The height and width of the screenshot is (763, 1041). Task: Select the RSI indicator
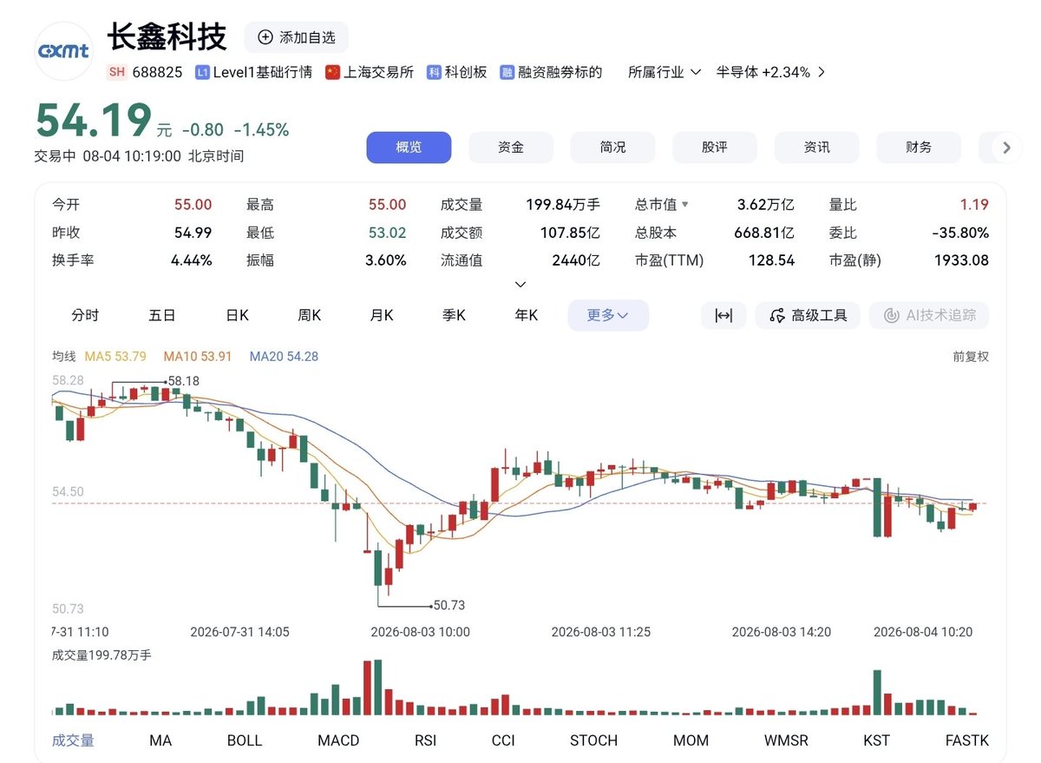pyautogui.click(x=425, y=740)
